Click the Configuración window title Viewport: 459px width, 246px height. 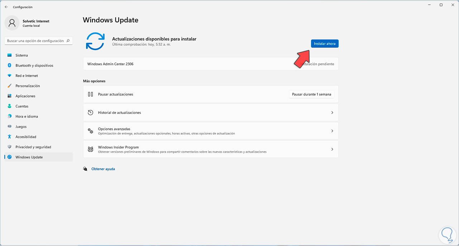(x=23, y=7)
